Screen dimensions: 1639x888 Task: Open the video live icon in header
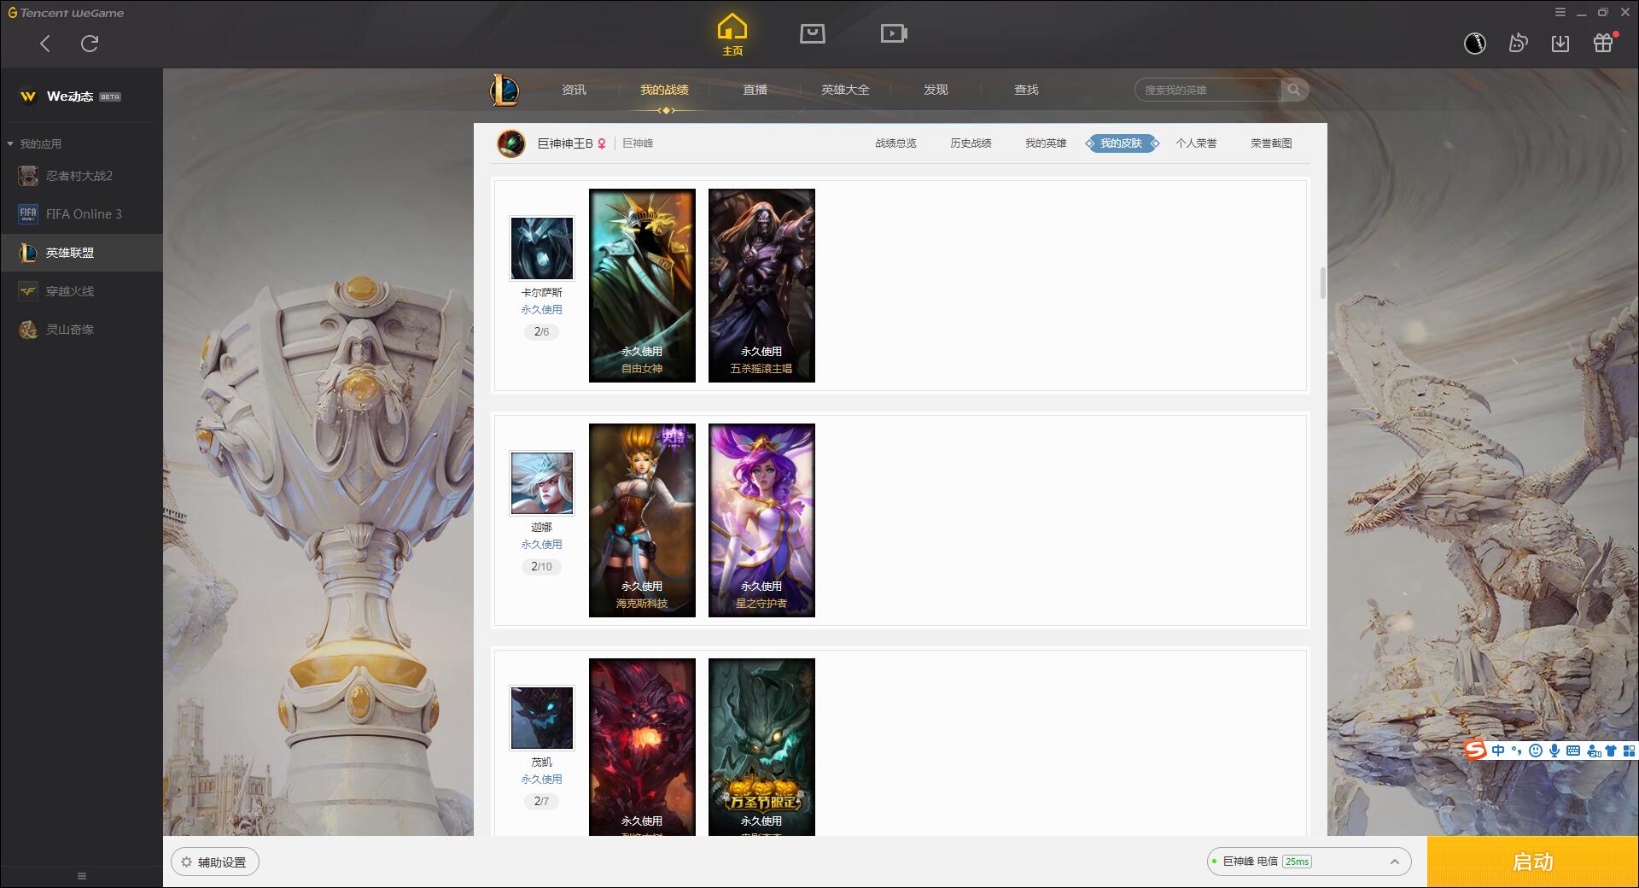click(894, 33)
